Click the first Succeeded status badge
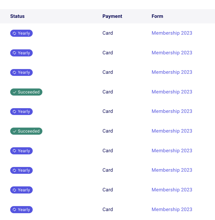This screenshot has height=220, width=215. 26,92
